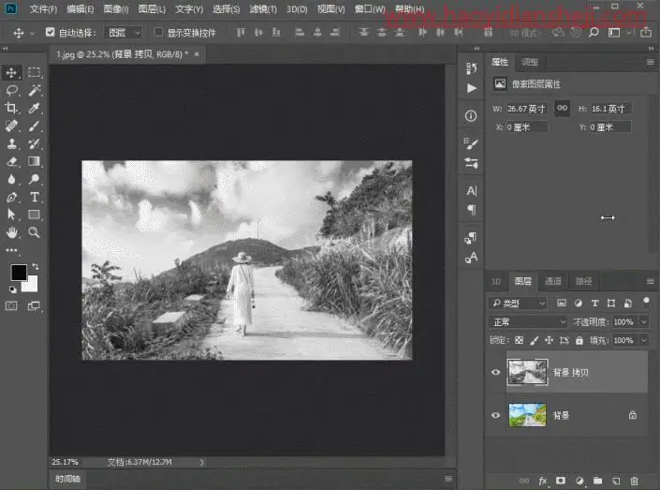The height and width of the screenshot is (490, 660).
Task: Open the Move tool preset picker arrow
Action: [32, 33]
